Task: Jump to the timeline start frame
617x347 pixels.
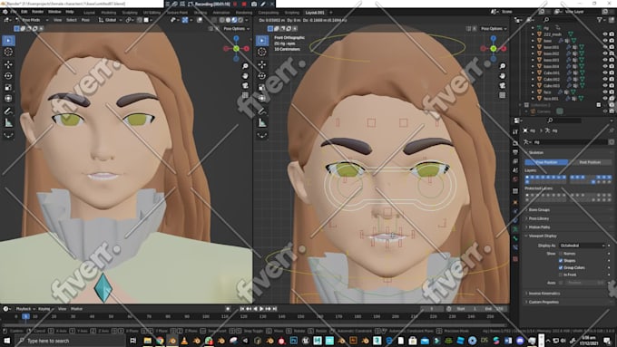Action: click(x=242, y=309)
